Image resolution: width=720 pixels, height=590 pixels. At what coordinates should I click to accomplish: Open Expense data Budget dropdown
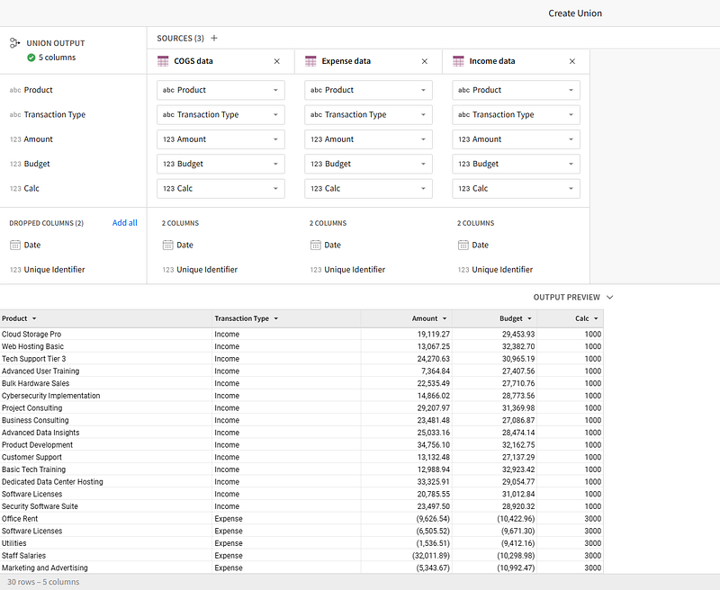(x=368, y=164)
